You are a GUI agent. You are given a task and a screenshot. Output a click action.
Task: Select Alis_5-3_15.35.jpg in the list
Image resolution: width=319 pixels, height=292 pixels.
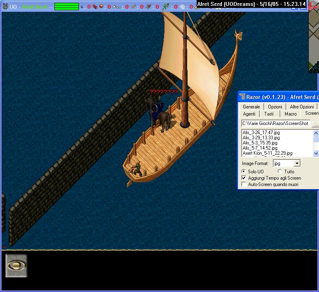260,143
